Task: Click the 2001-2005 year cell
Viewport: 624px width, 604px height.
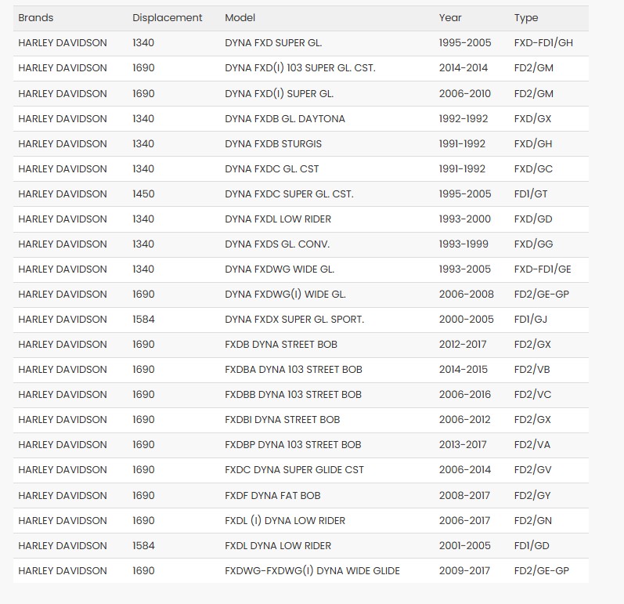Action: coord(465,546)
